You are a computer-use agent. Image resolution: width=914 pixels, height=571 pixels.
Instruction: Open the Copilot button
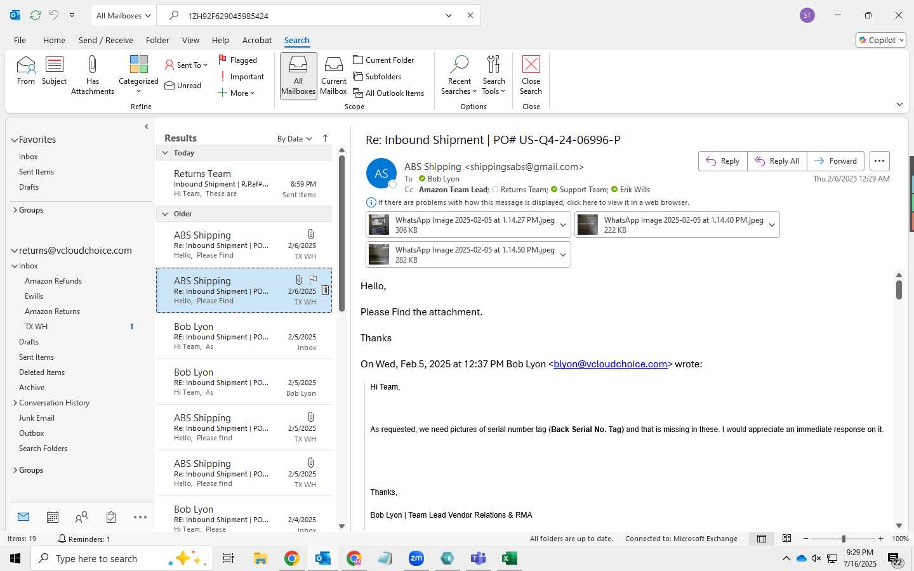tap(881, 40)
